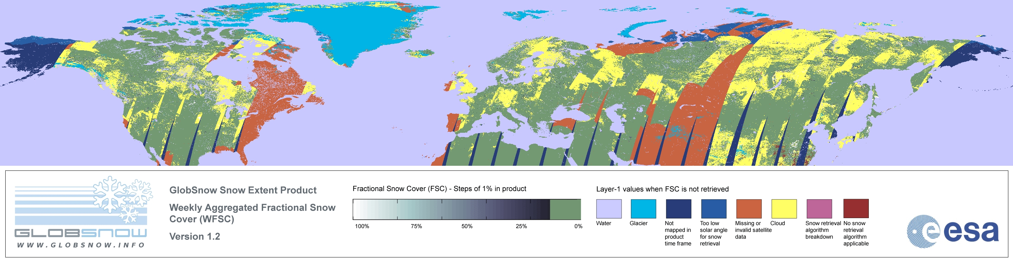Click the 'Version 1.2' text

coord(195,236)
